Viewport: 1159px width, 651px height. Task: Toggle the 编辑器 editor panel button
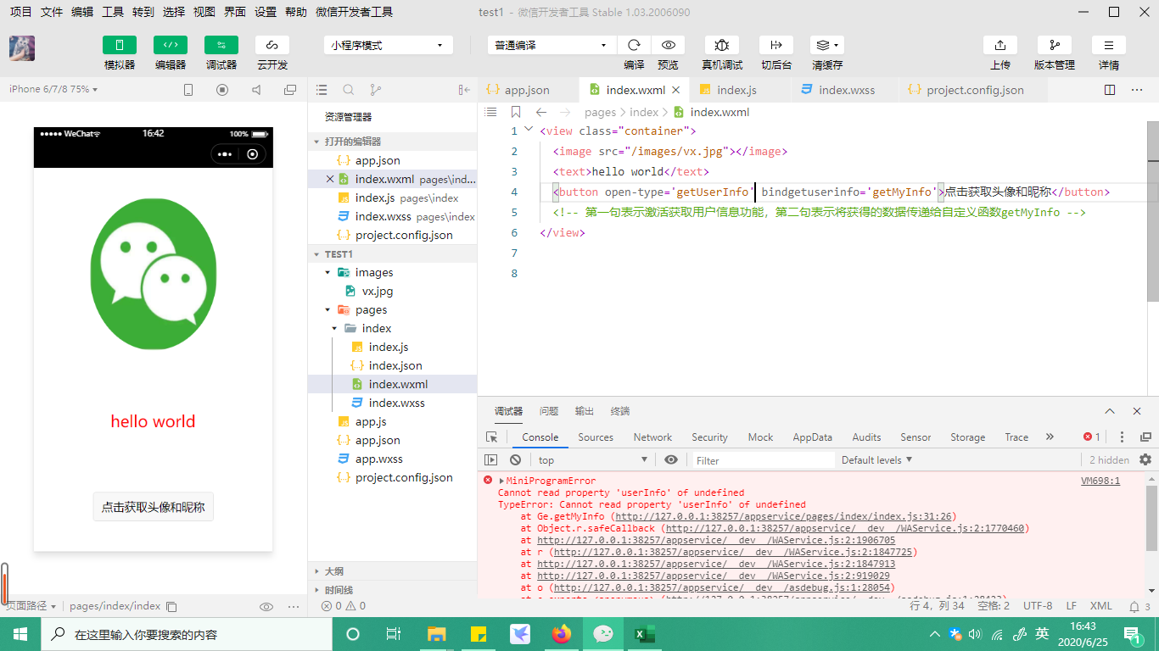pyautogui.click(x=171, y=45)
